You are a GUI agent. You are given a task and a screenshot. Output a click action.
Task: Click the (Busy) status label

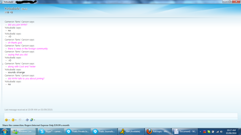coord(24,9)
